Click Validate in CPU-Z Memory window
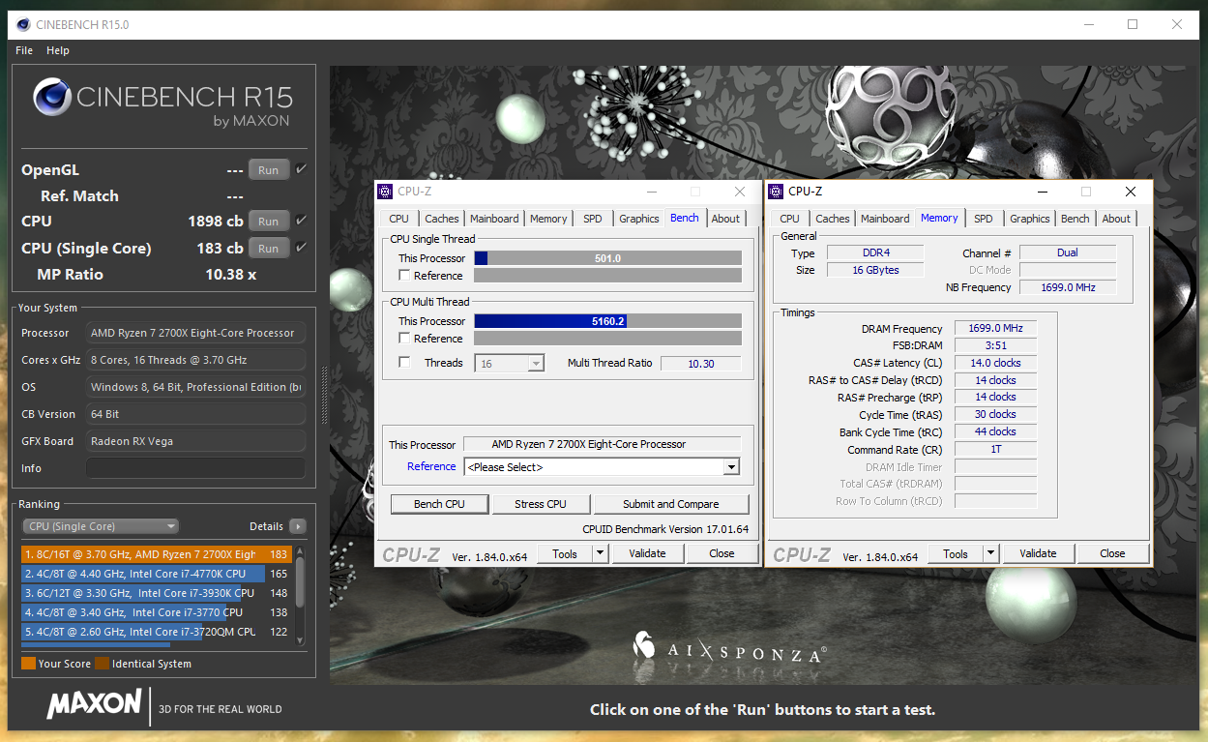Viewport: 1208px width, 742px height. pyautogui.click(x=1038, y=554)
